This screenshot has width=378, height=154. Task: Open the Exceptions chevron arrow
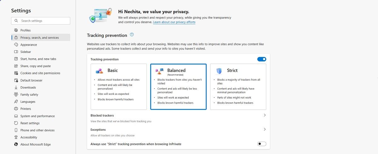pos(265,129)
